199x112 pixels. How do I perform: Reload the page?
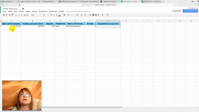point(23,5)
